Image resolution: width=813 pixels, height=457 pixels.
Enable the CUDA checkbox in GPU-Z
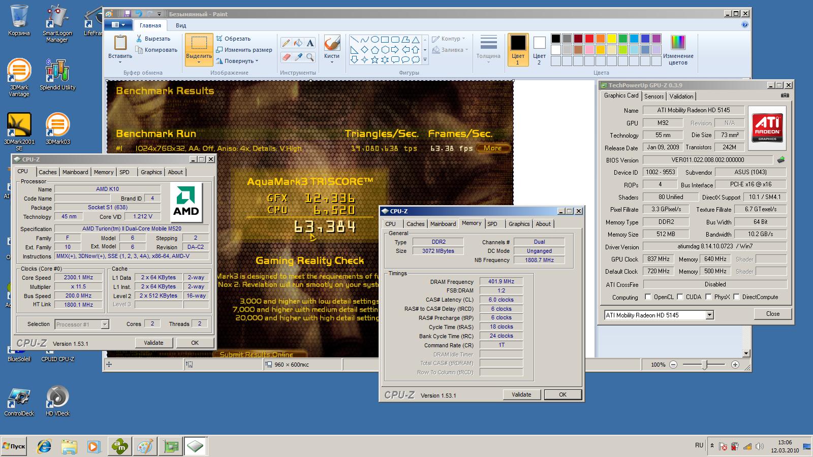tap(680, 297)
